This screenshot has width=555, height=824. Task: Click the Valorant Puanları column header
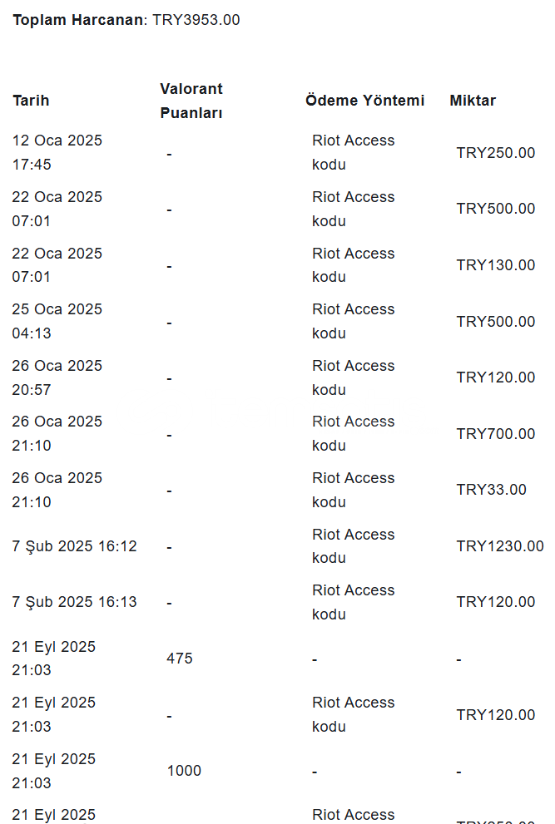[x=191, y=101]
